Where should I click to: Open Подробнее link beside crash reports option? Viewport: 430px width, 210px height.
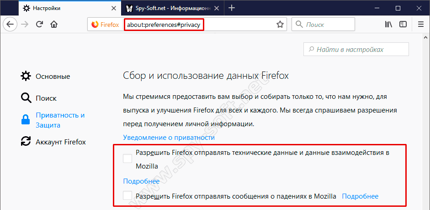point(360,196)
